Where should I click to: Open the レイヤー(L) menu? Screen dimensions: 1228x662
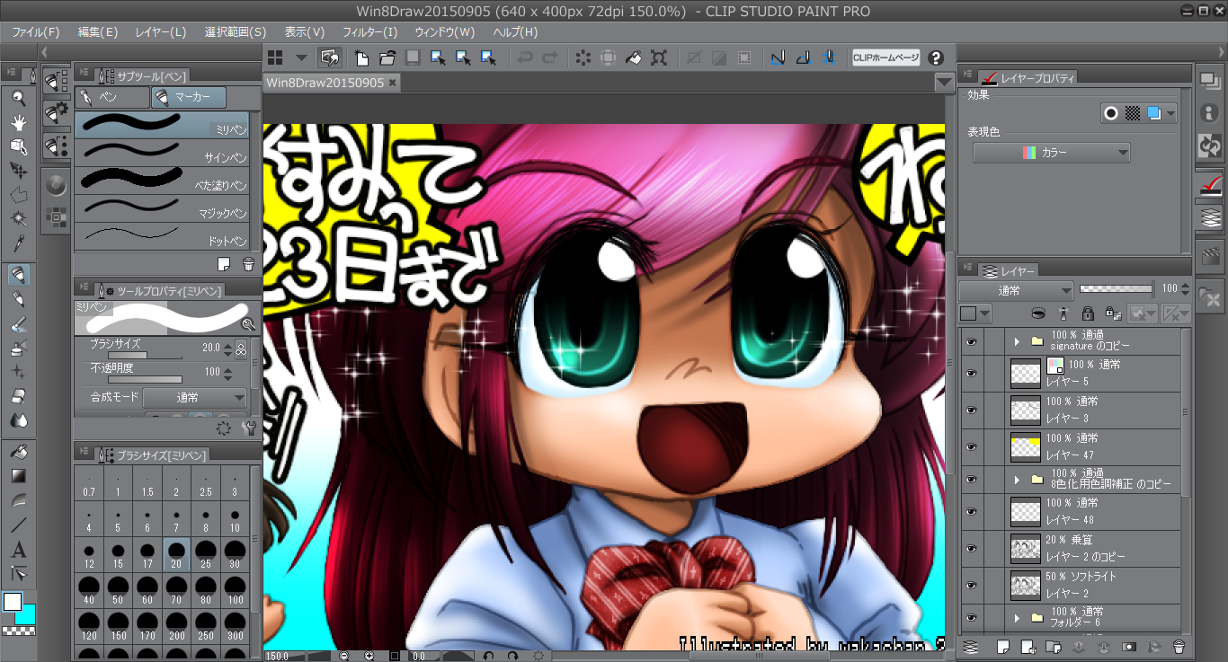(x=161, y=32)
